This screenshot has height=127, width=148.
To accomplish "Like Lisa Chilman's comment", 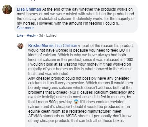I will click(20, 35).
